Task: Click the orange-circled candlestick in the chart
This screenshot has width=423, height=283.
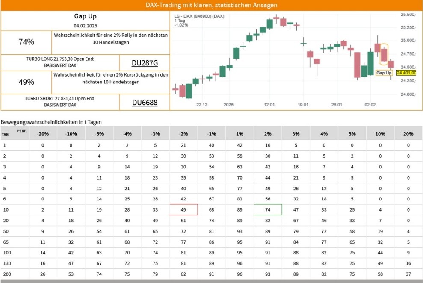Action: coord(384,54)
